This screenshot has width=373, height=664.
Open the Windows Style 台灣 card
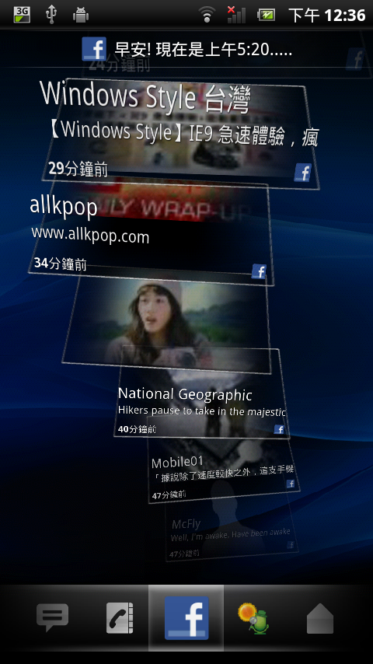pos(181,134)
